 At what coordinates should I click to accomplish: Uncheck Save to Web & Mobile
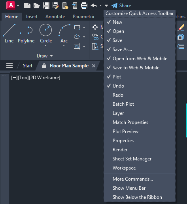click(x=140, y=68)
